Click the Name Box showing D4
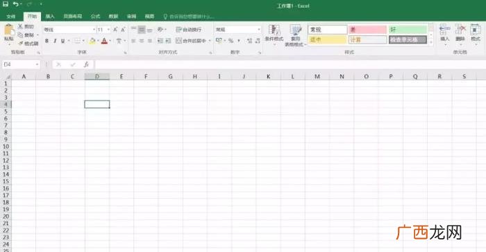 click(x=21, y=64)
